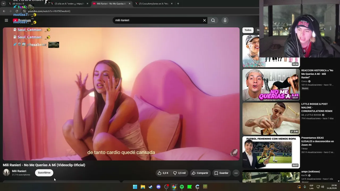
Task: Close the Mili Ranieri YouTube tab
Action: click(x=130, y=4)
